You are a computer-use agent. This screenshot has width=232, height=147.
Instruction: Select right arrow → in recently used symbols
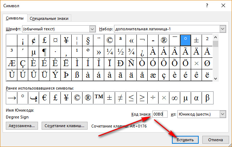(x=12, y=98)
